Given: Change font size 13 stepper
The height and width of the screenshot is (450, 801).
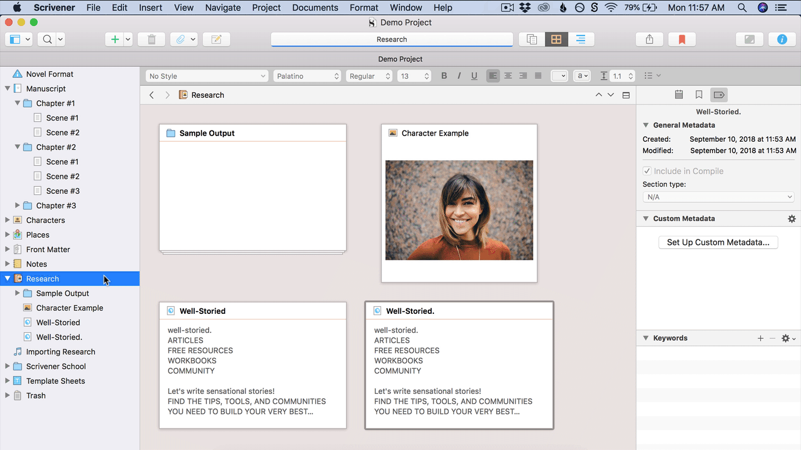Looking at the screenshot, I should point(427,76).
